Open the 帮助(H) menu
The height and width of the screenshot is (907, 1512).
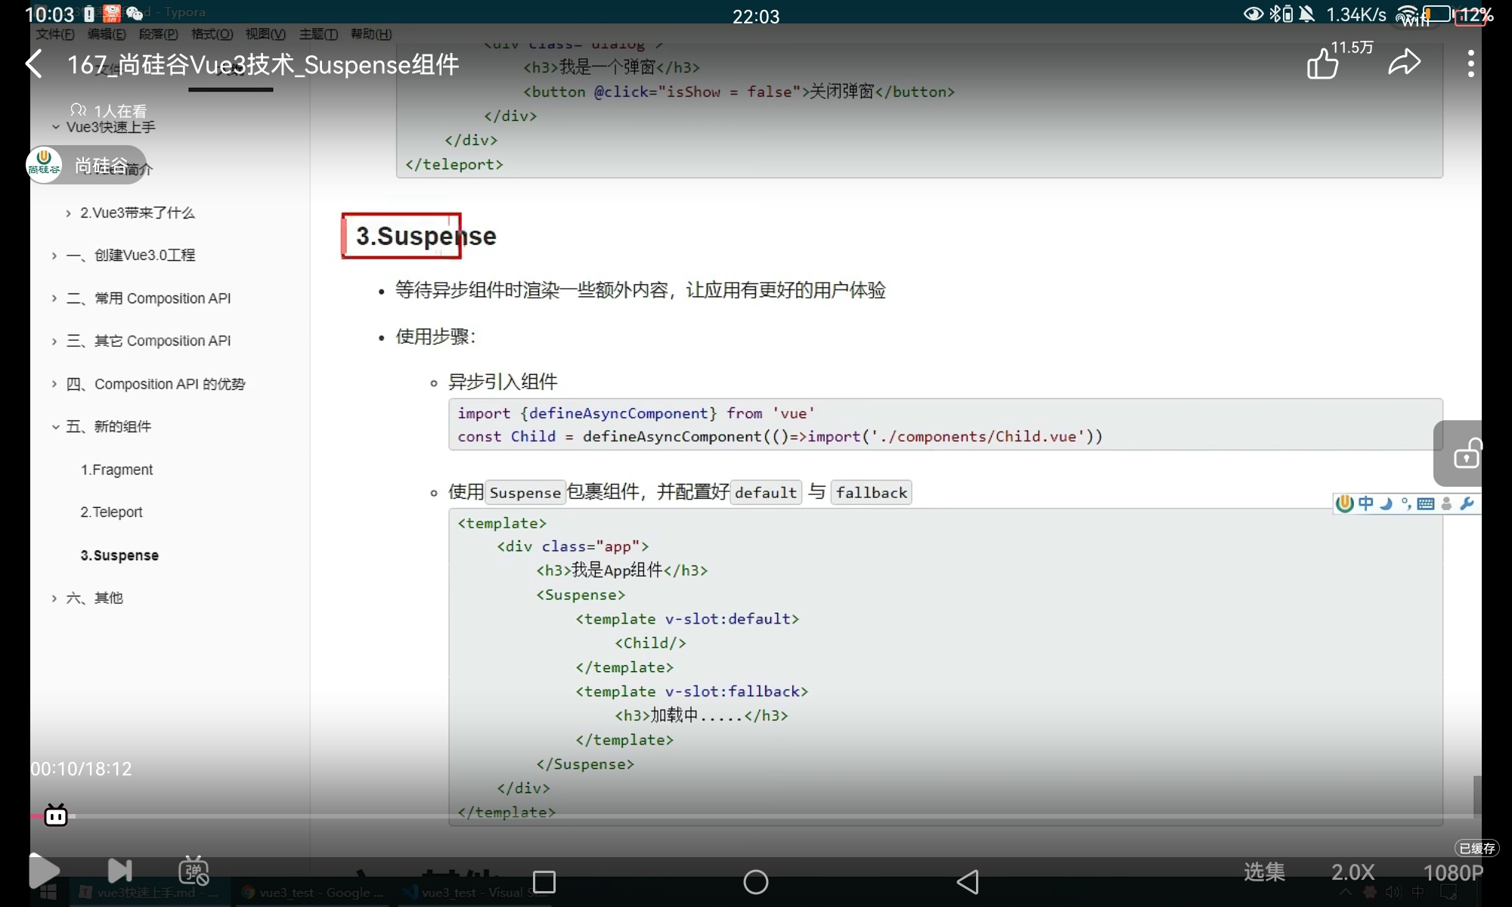(x=370, y=34)
